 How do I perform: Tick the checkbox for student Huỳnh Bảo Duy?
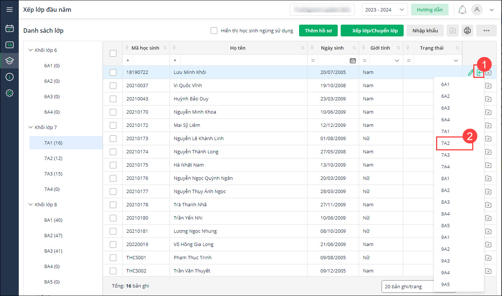tap(113, 99)
